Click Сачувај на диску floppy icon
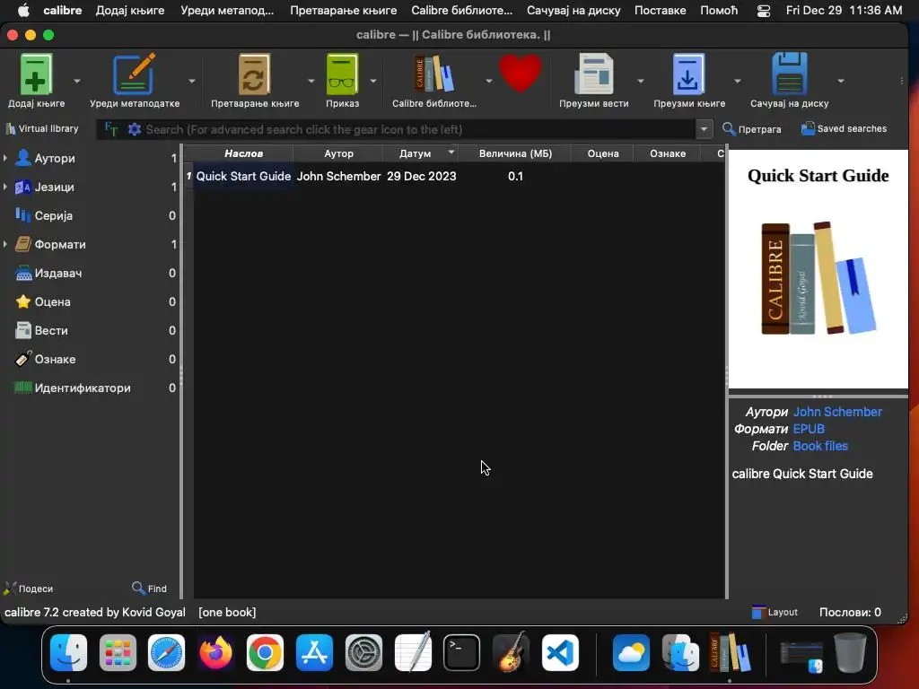Image resolution: width=919 pixels, height=689 pixels. point(790,74)
